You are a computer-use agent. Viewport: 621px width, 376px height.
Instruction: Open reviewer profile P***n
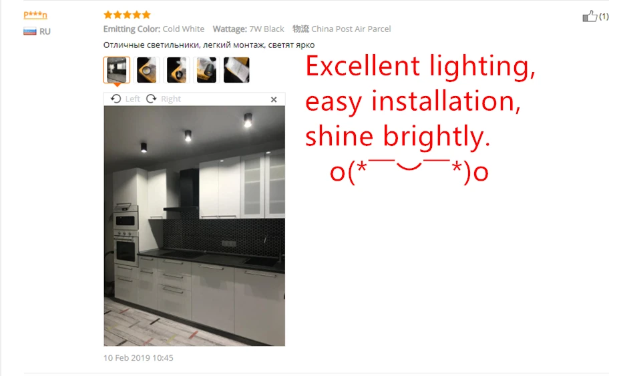click(x=35, y=15)
